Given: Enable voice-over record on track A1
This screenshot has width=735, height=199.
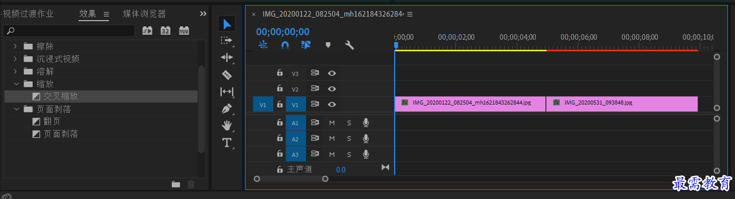Looking at the screenshot, I should 366,123.
